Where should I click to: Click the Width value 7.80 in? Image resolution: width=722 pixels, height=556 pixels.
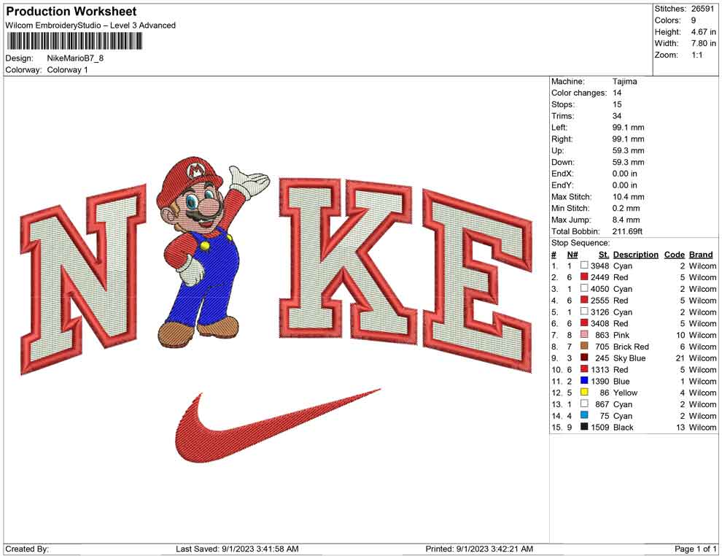[x=703, y=43]
